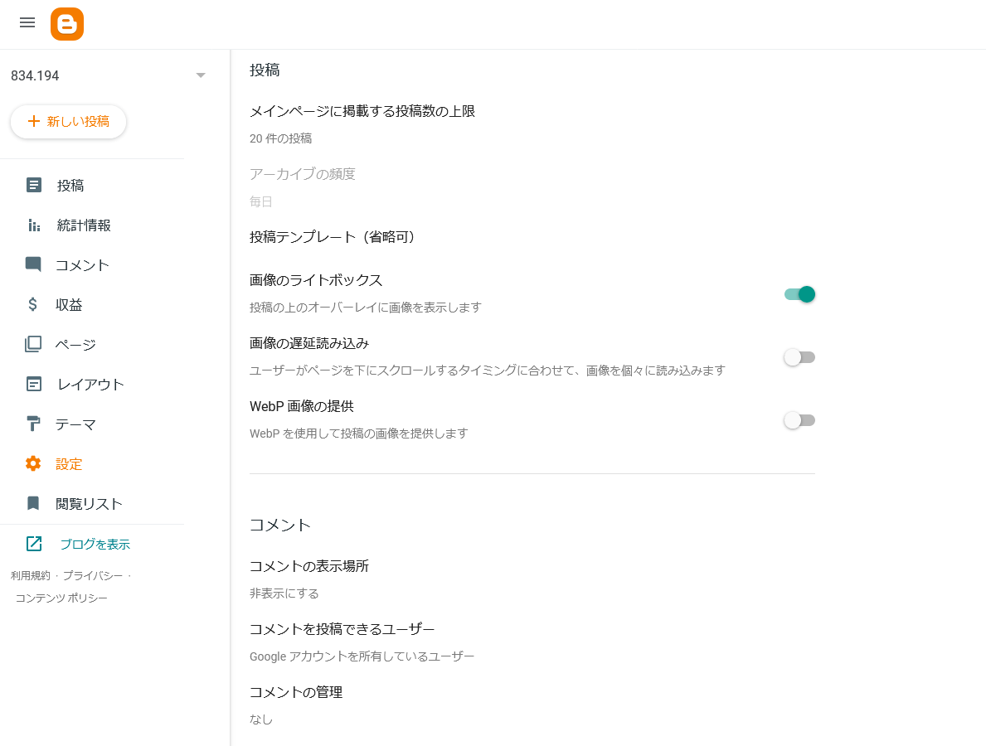
Task: Expand the blog selector dropdown arrow
Action: [201, 75]
